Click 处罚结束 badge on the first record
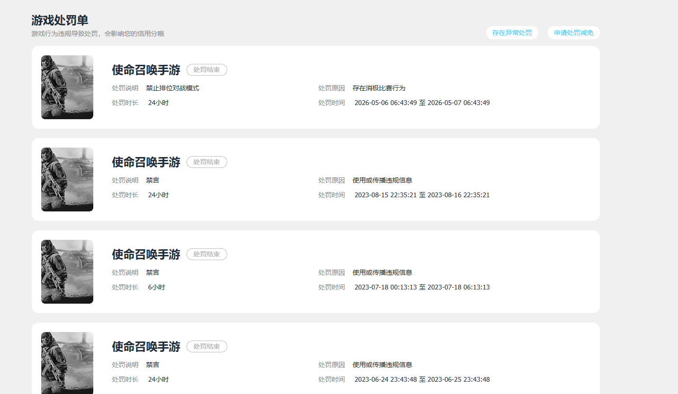 [207, 70]
